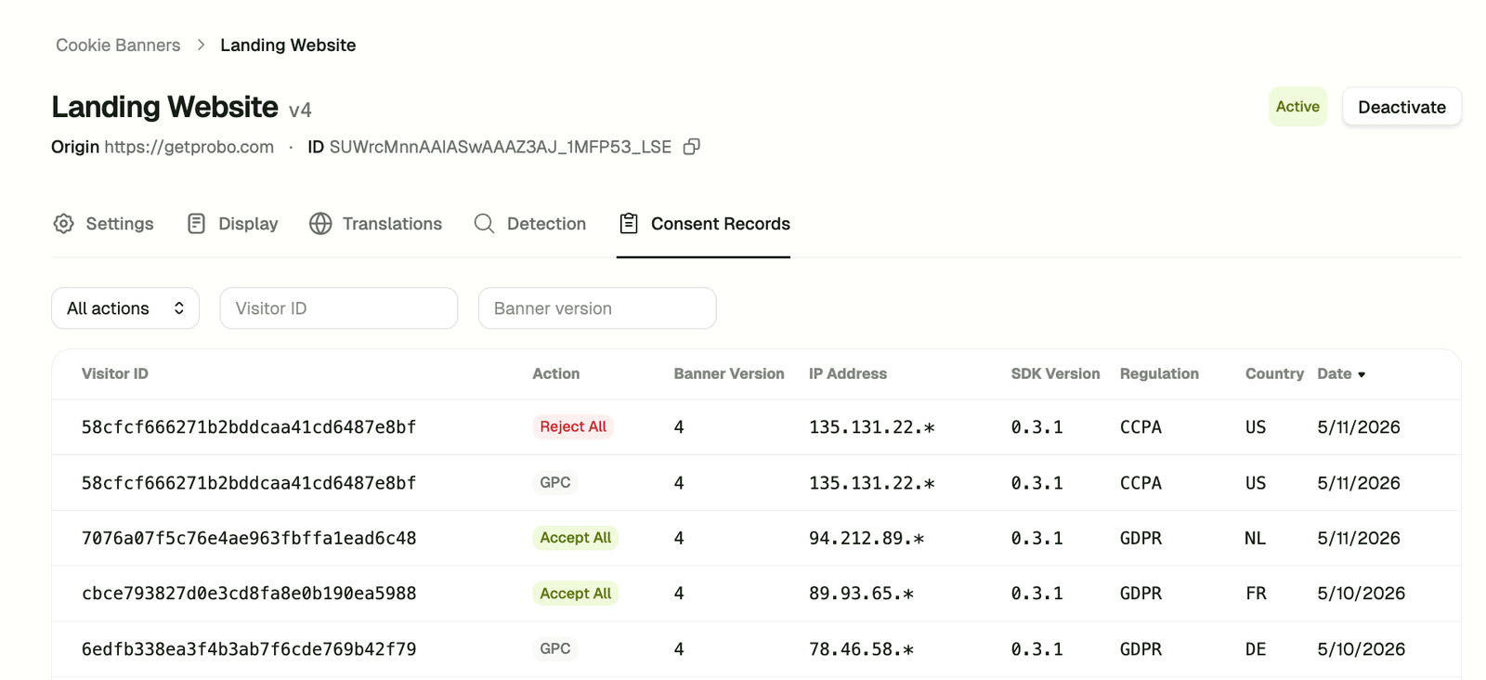Click GDPR in the NL row
This screenshot has height=680, width=1486.
1141,538
